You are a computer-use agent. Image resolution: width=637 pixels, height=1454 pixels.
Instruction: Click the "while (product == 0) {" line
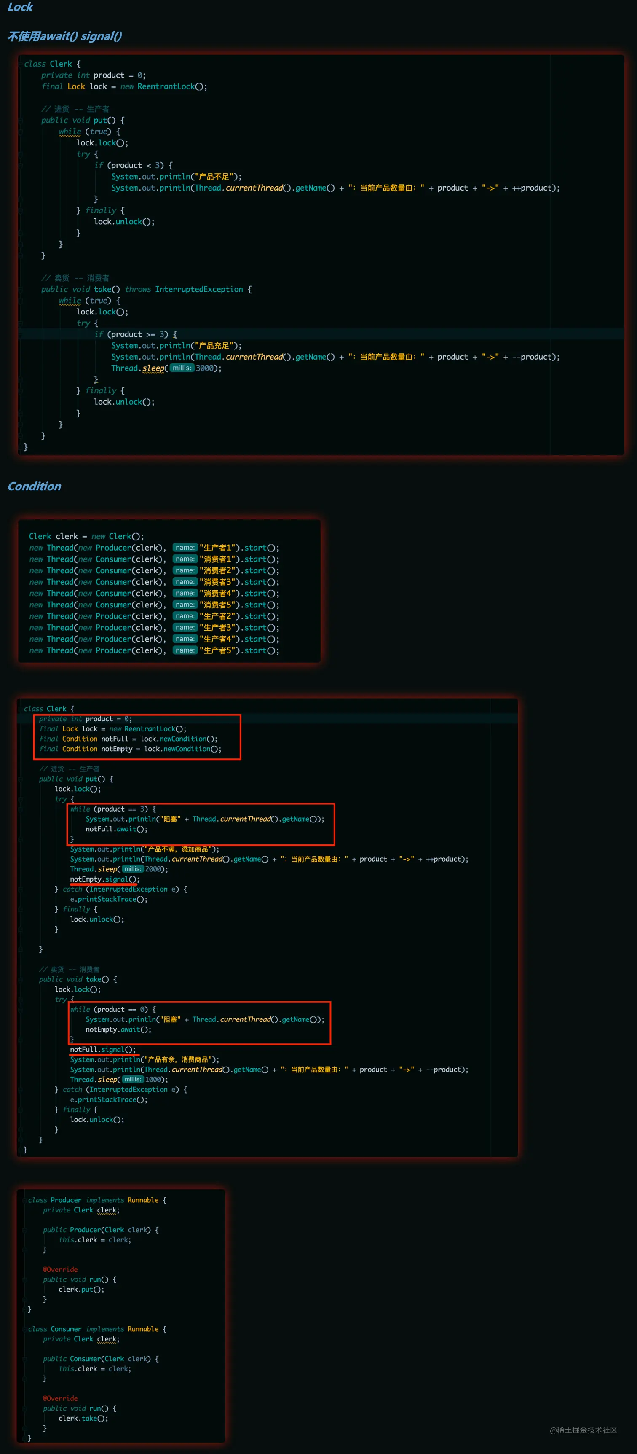click(x=113, y=1009)
